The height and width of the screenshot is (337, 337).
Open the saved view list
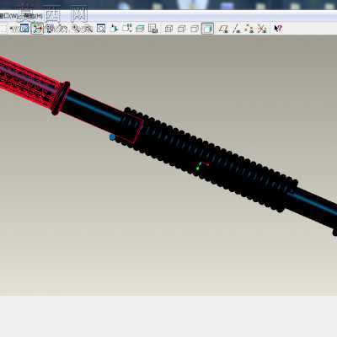click(x=127, y=29)
